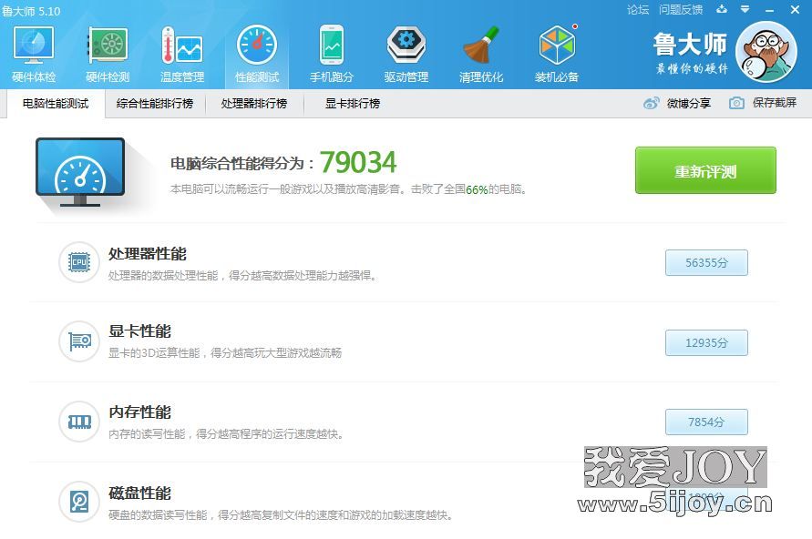Click the 显卡的3D运算性能 description line
This screenshot has height=539, width=812.
(225, 352)
